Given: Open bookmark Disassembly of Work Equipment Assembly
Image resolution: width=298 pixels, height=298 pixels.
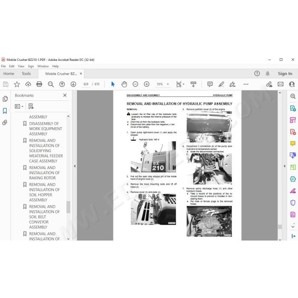Looking at the screenshot, I should click(46, 129).
